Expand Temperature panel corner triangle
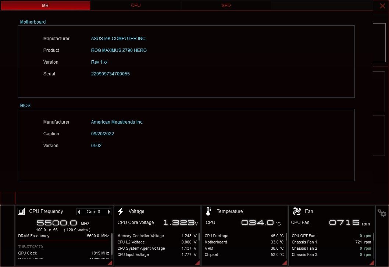The image size is (389, 267). pyautogui.click(x=285, y=263)
